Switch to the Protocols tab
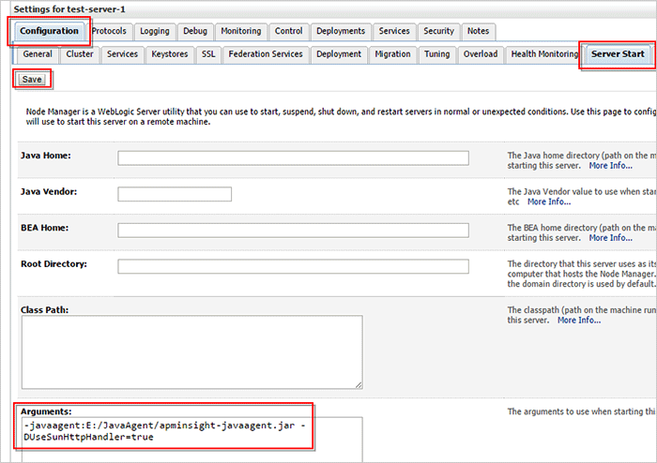The width and height of the screenshot is (657, 463). pyautogui.click(x=109, y=31)
